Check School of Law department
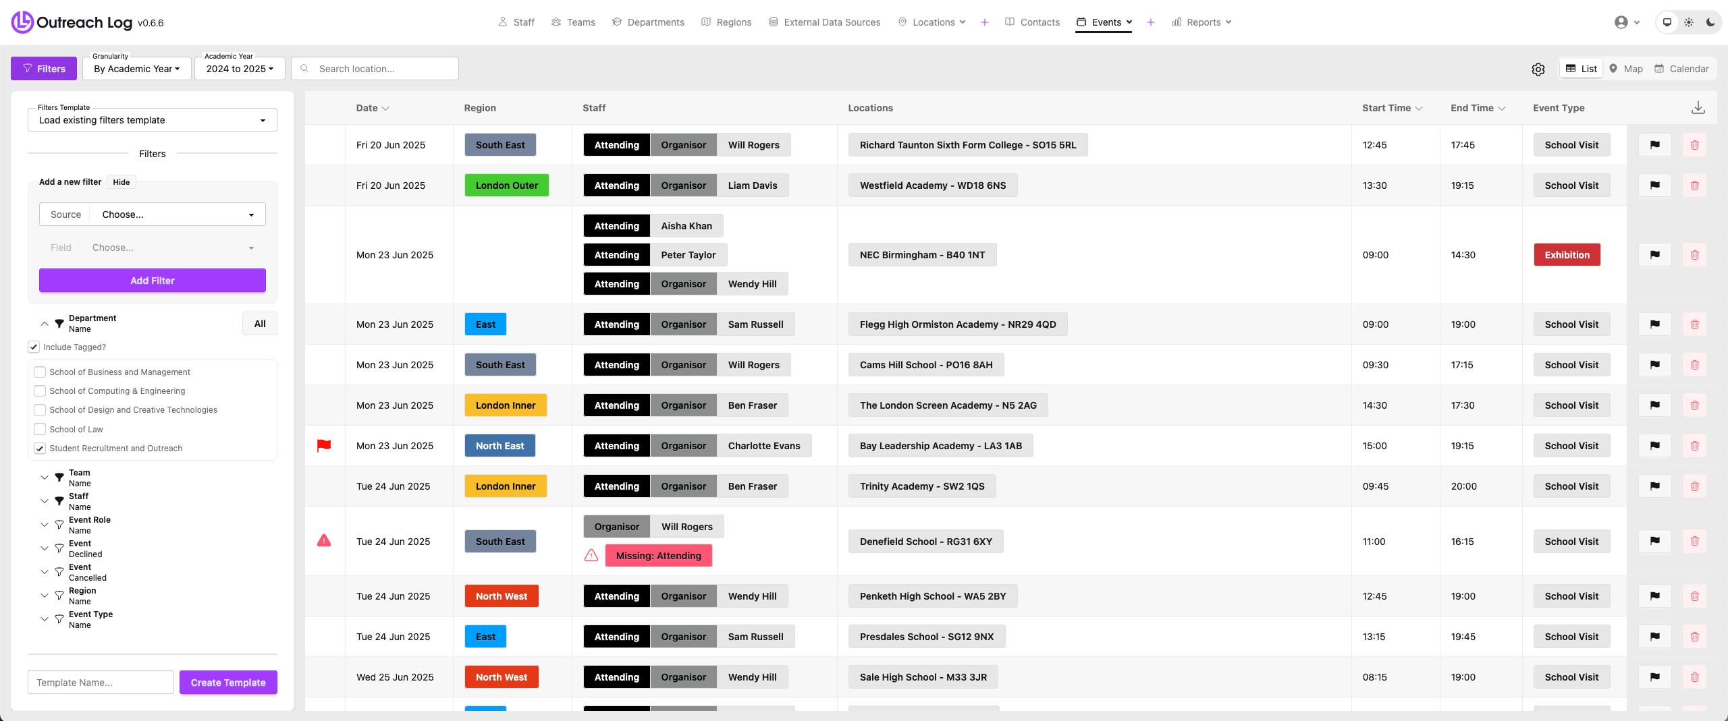Image resolution: width=1728 pixels, height=721 pixels. click(40, 430)
